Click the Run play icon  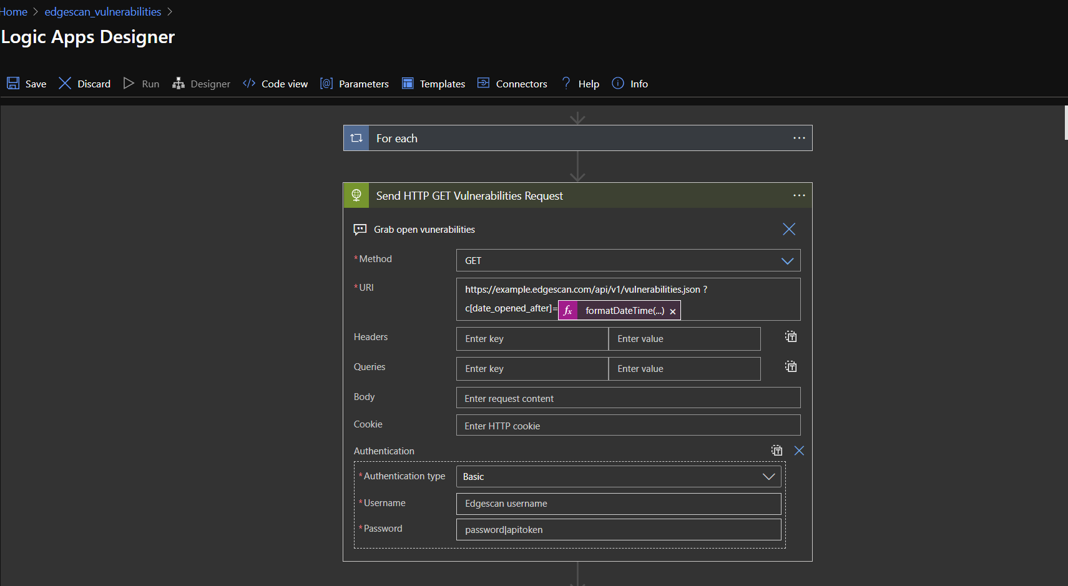point(129,83)
